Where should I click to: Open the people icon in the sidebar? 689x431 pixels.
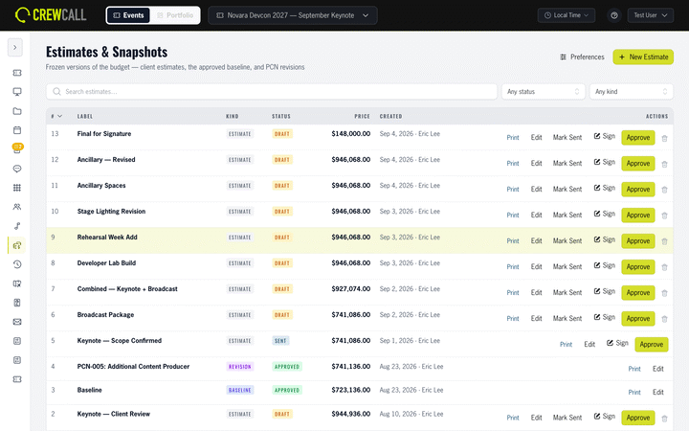click(x=17, y=207)
